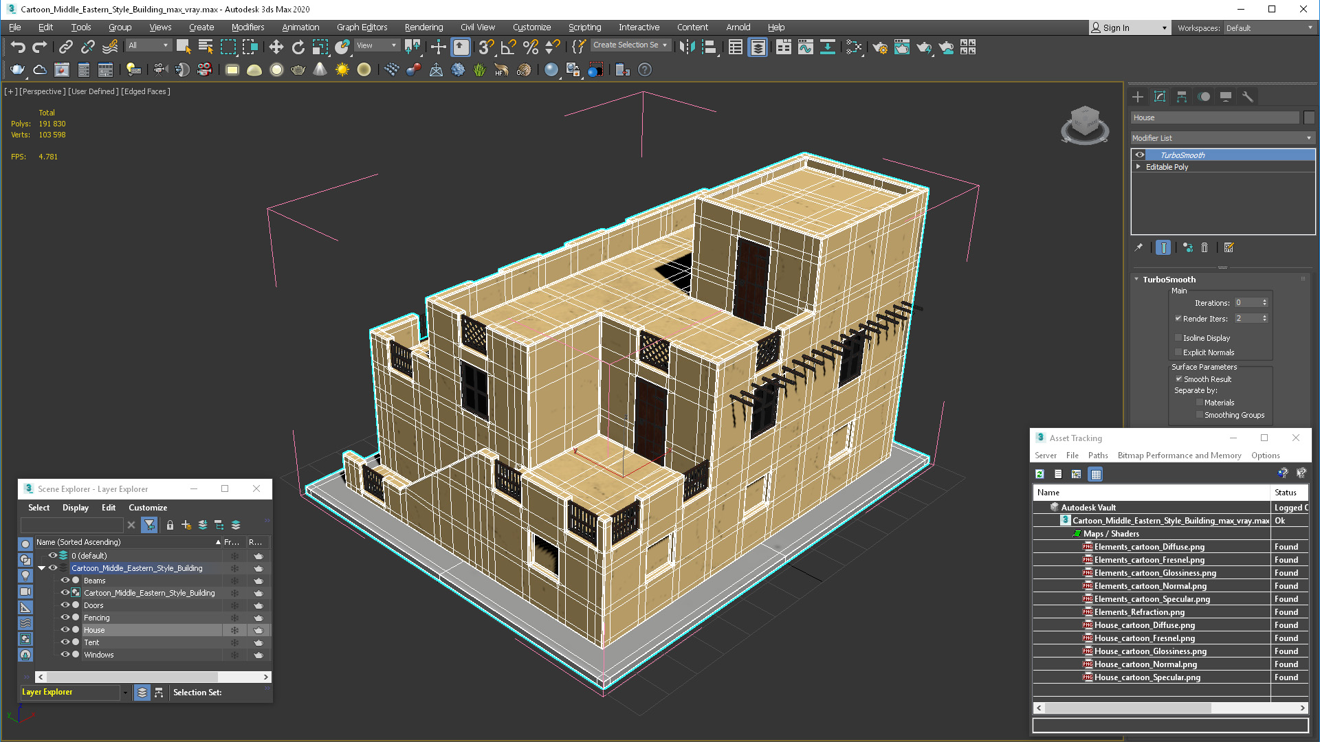Adjust the Render Iters spinner arrows
This screenshot has height=742, width=1320.
[x=1264, y=319]
